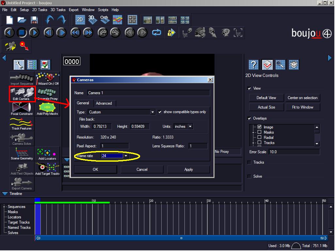Stop playback with the square stop button
This screenshot has width=335, height=251.
22,33
